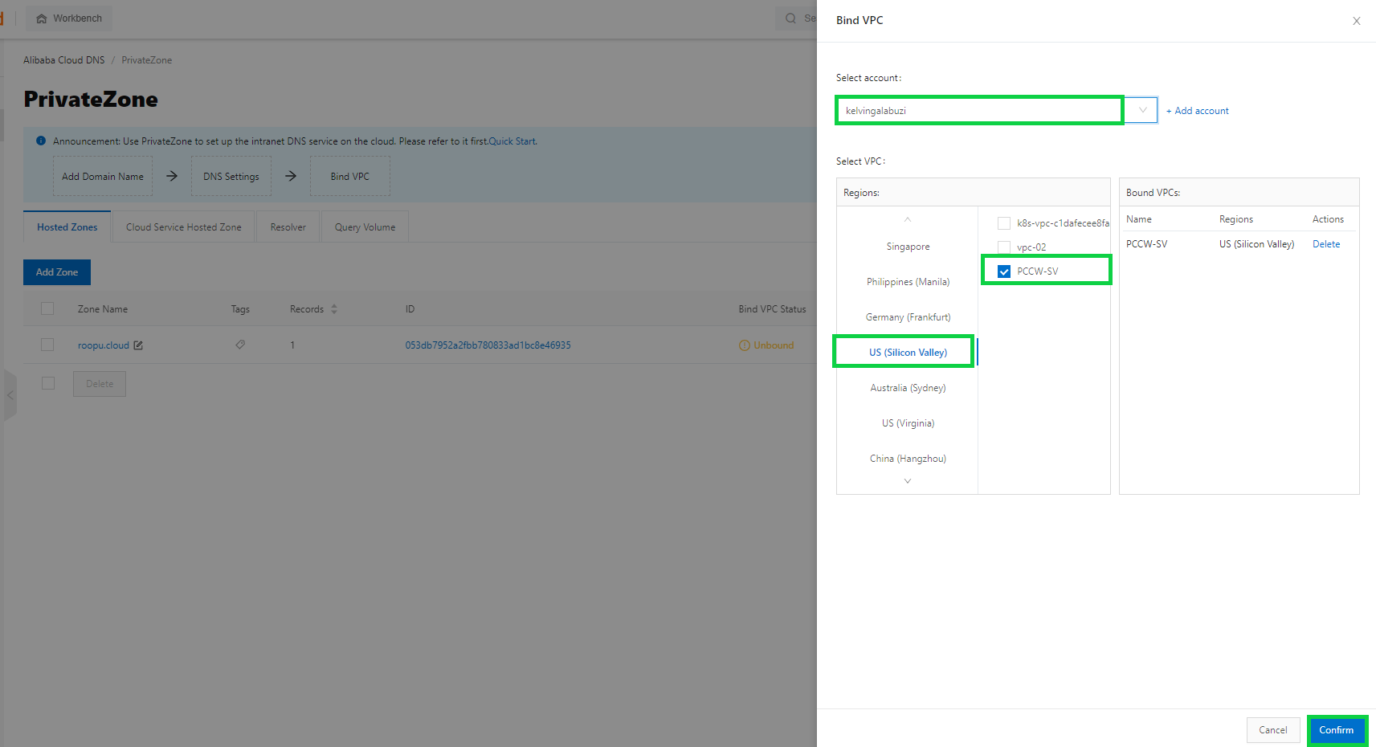Open the Quick Start link
The height and width of the screenshot is (747, 1376).
coord(512,141)
